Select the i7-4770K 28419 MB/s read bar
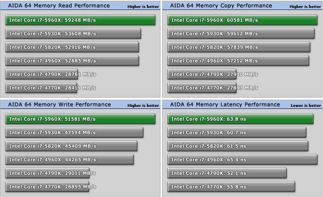The height and width of the screenshot is (197, 323). coord(41,88)
